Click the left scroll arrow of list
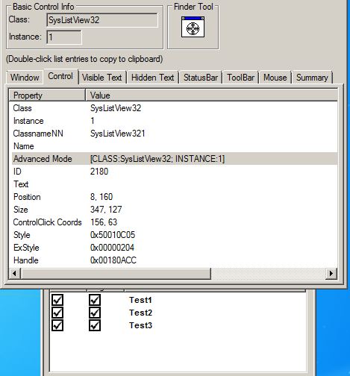 point(15,274)
